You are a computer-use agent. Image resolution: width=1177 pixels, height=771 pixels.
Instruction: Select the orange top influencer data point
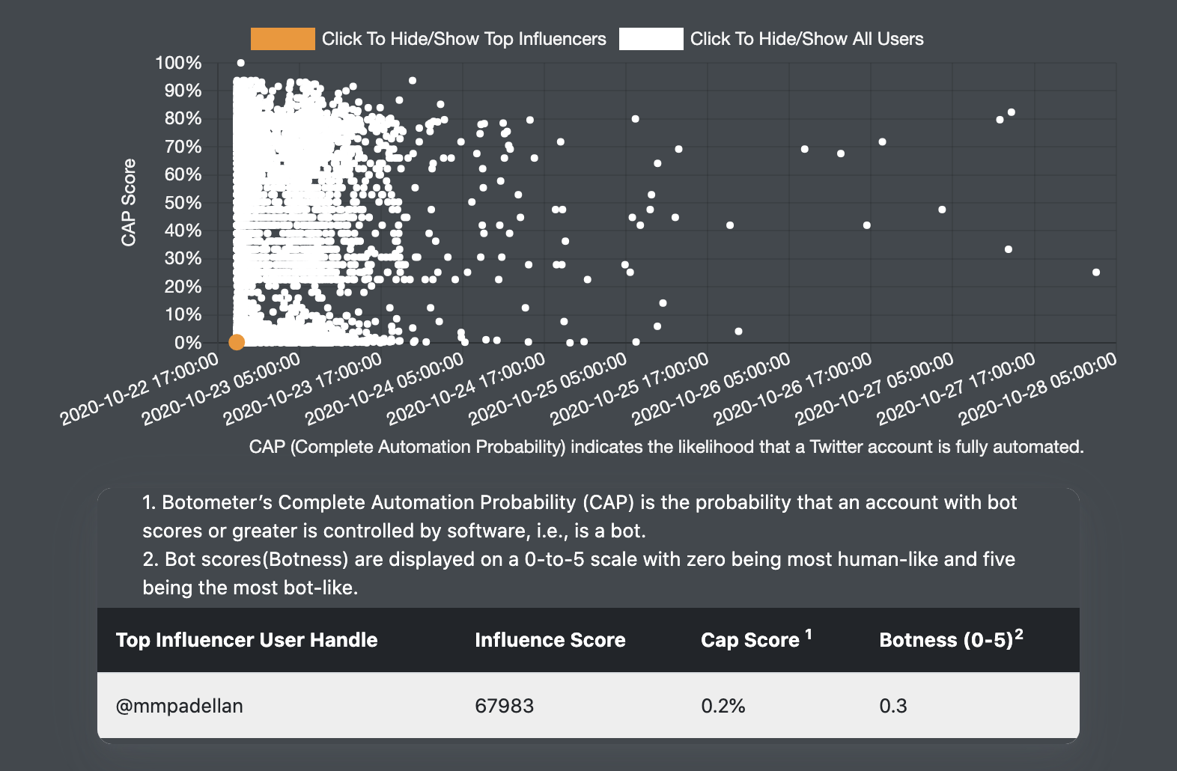pos(237,342)
